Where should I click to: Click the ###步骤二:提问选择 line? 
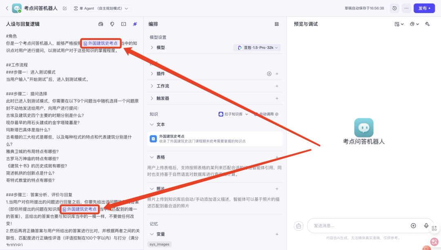pyautogui.click(x=27, y=94)
